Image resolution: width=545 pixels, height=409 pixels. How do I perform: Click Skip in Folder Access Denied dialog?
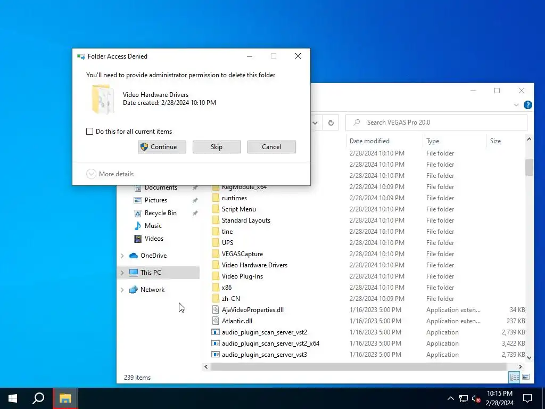(217, 147)
